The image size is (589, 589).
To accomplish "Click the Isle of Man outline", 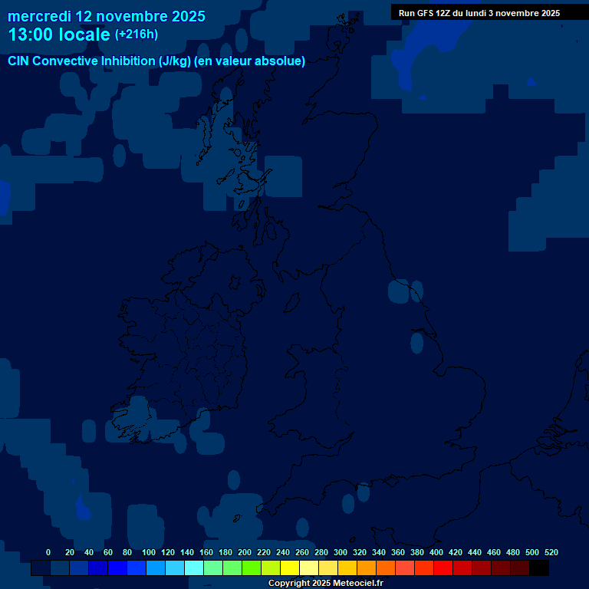I will tap(292, 302).
